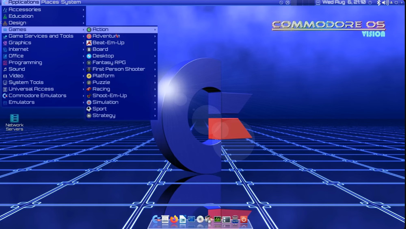Viewport: 406px width, 229px height.
Task: Click the red power button in the dock
Action: [x=244, y=219]
